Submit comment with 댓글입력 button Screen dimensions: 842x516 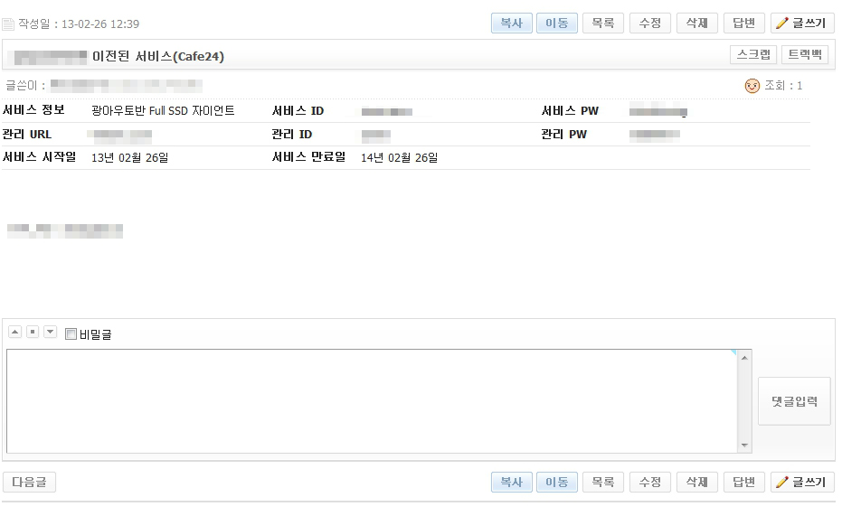point(793,401)
